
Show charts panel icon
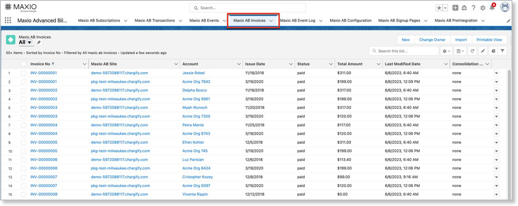coord(493,51)
